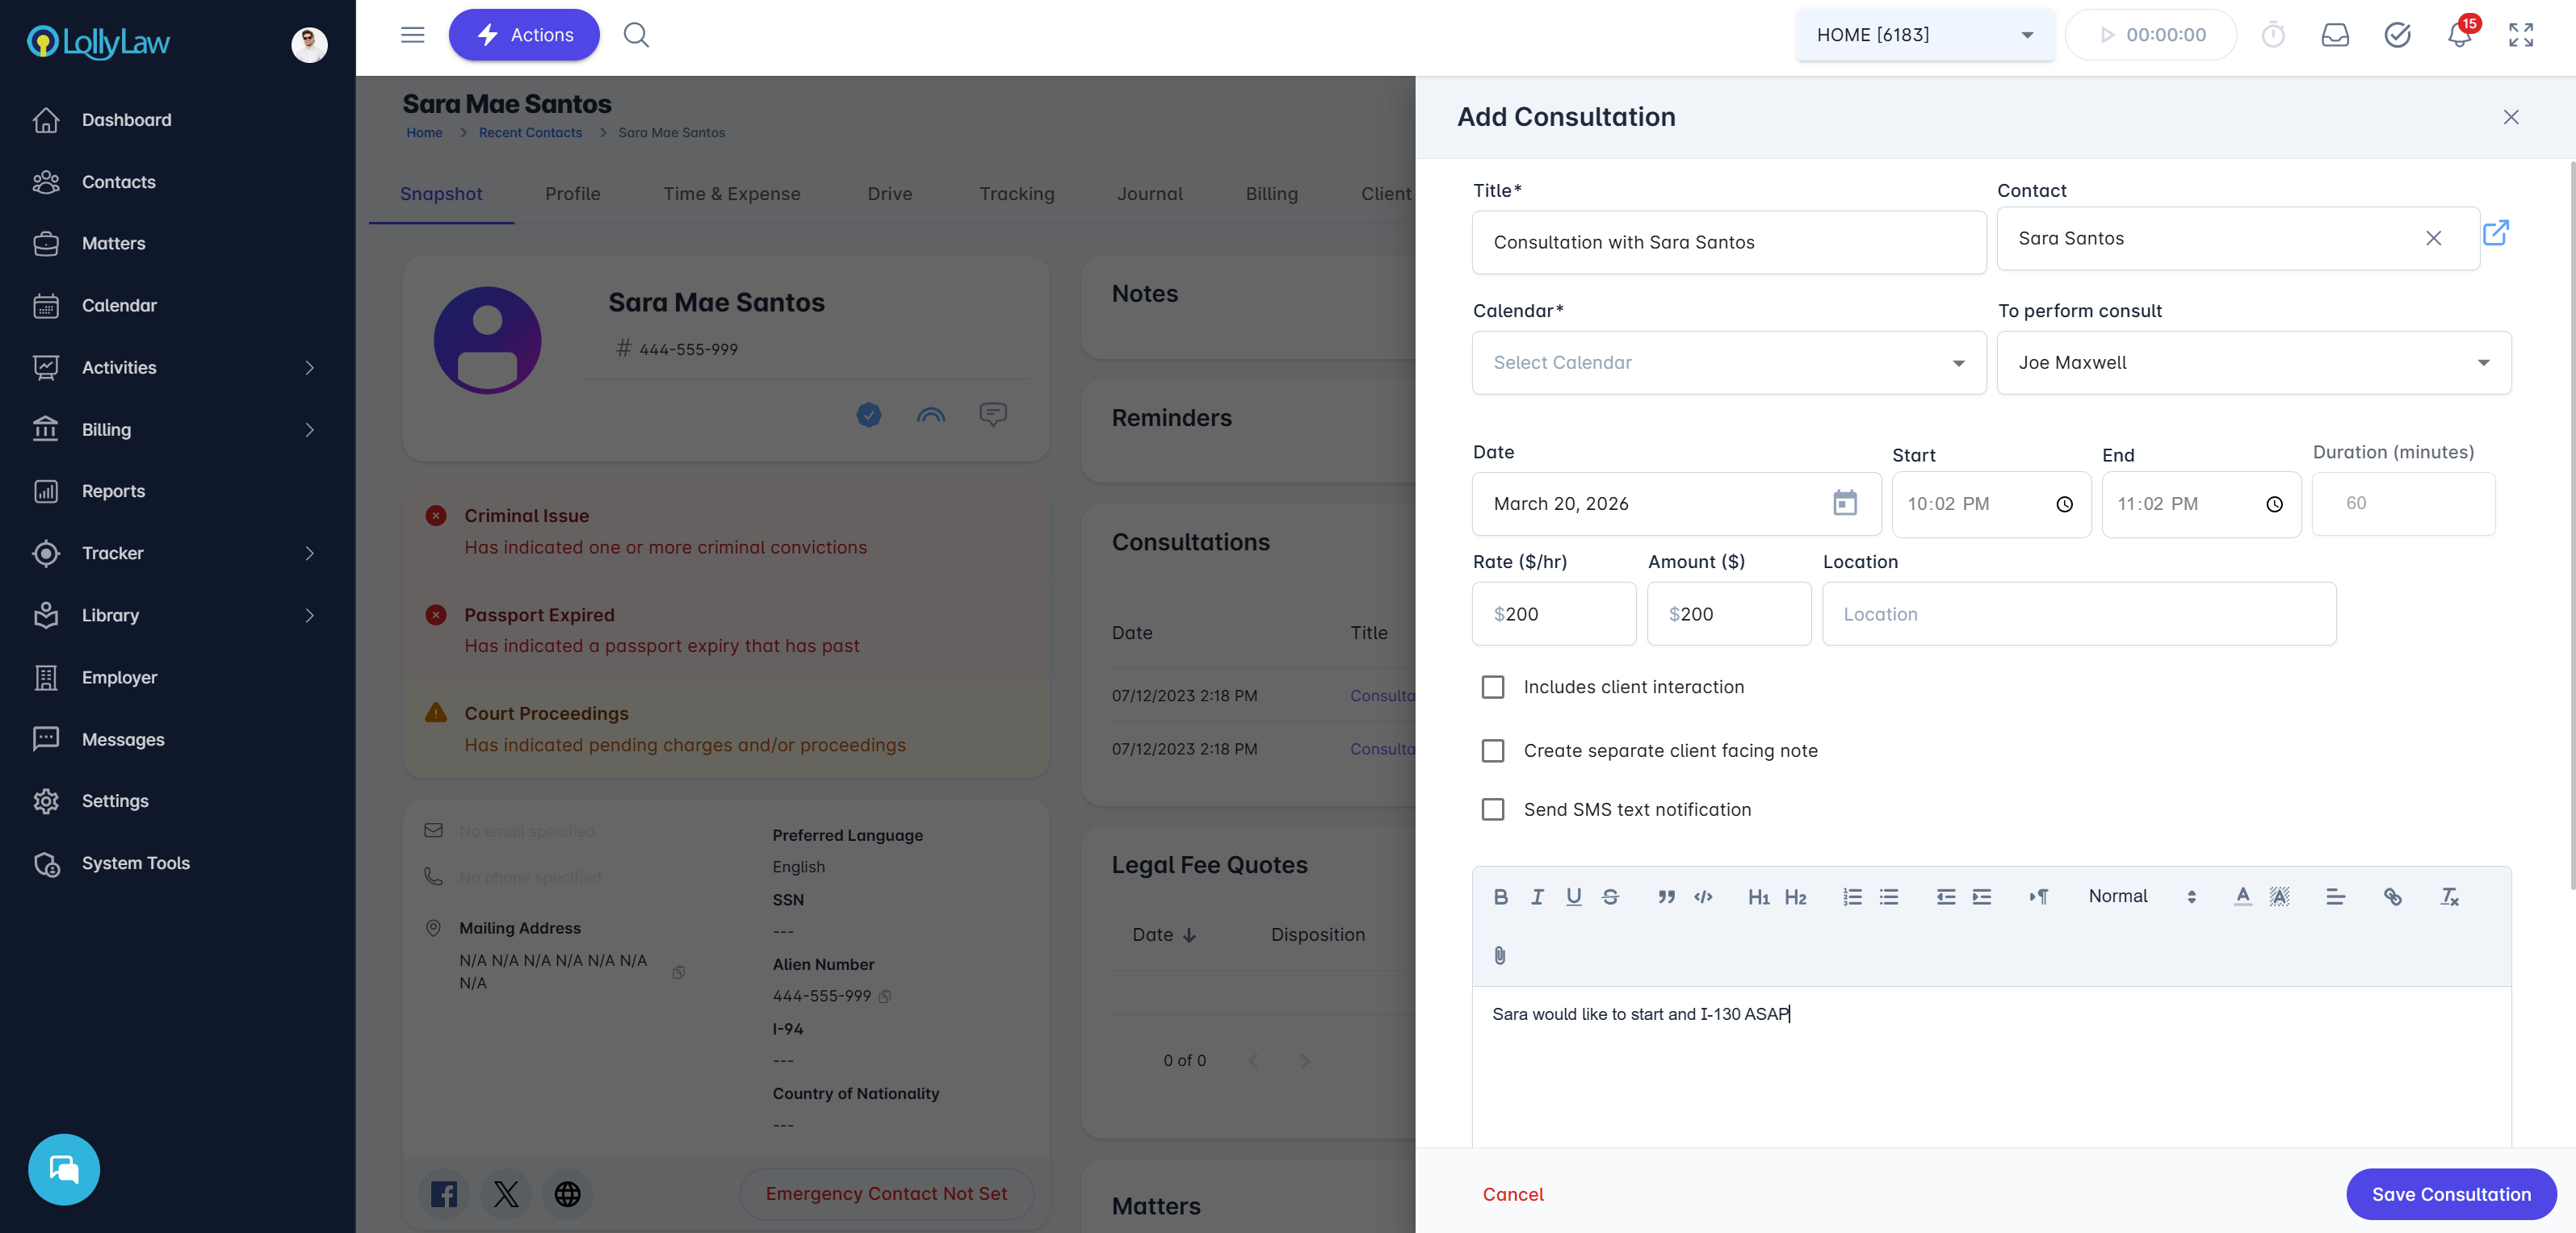2576x1233 pixels.
Task: Enable Includes client interaction checkbox
Action: tap(1493, 687)
